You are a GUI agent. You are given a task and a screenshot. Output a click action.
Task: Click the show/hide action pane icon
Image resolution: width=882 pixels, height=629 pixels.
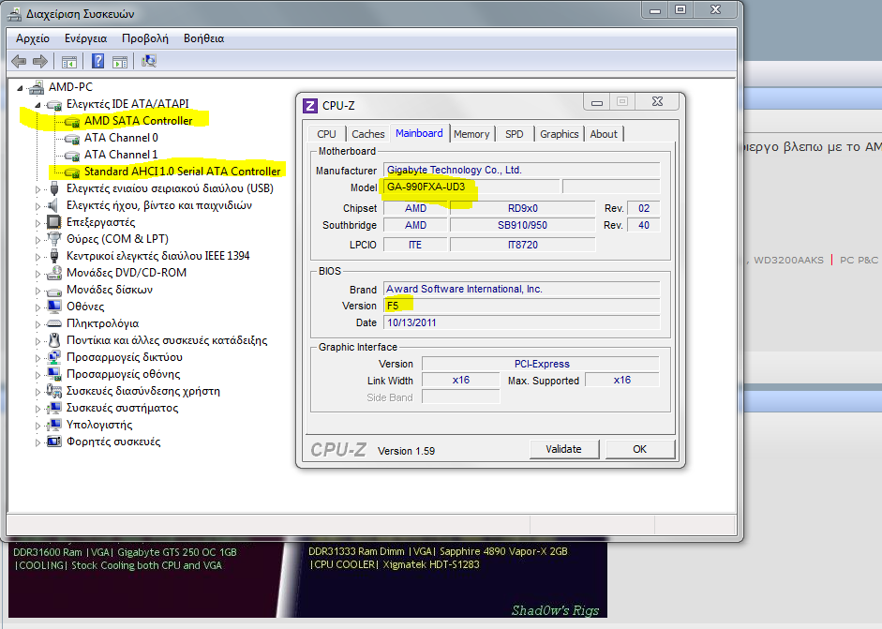click(120, 62)
